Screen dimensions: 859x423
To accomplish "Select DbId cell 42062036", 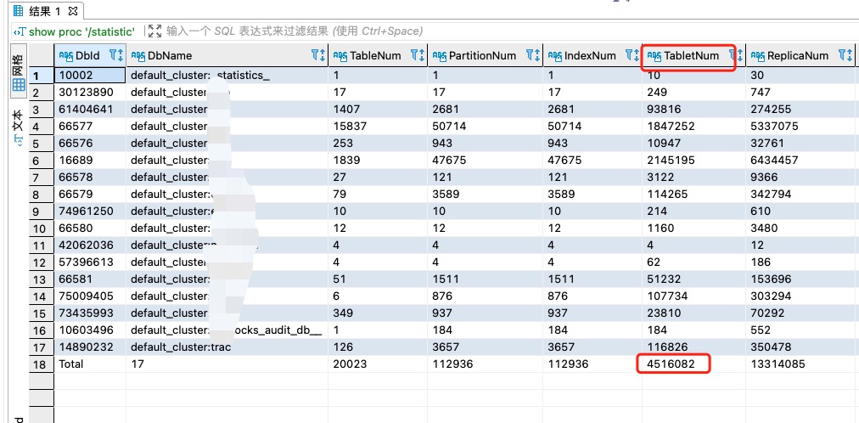I will (90, 245).
